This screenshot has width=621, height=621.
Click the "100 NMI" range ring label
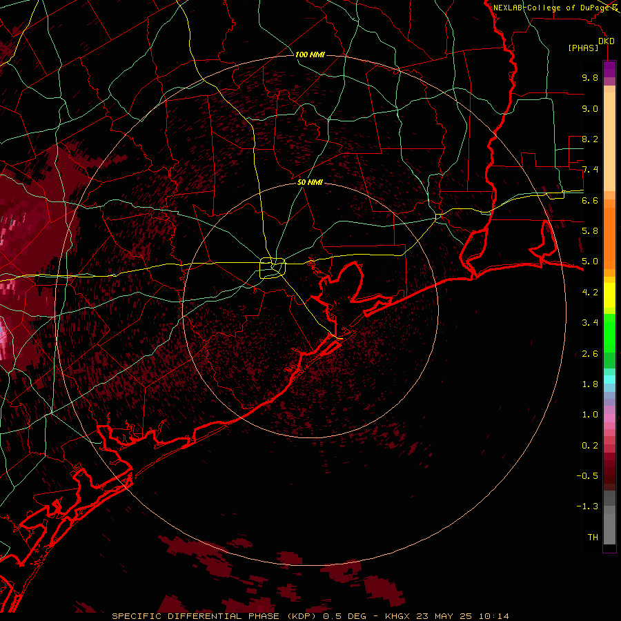click(310, 55)
